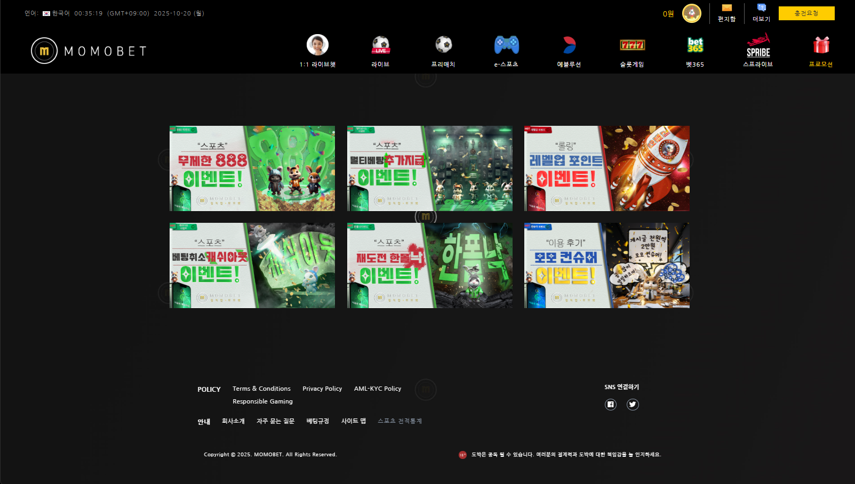Screen dimensions: 855x484
Task: Open the 1:1 live chat icon
Action: [x=317, y=45]
